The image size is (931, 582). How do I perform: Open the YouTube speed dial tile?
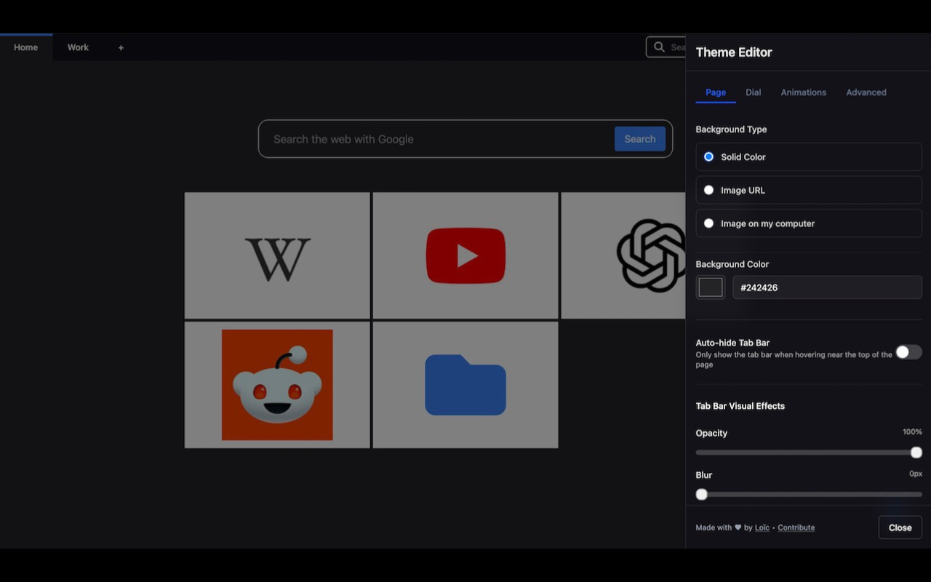465,255
